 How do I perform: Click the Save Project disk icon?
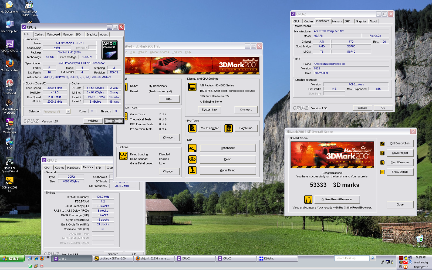point(382,153)
